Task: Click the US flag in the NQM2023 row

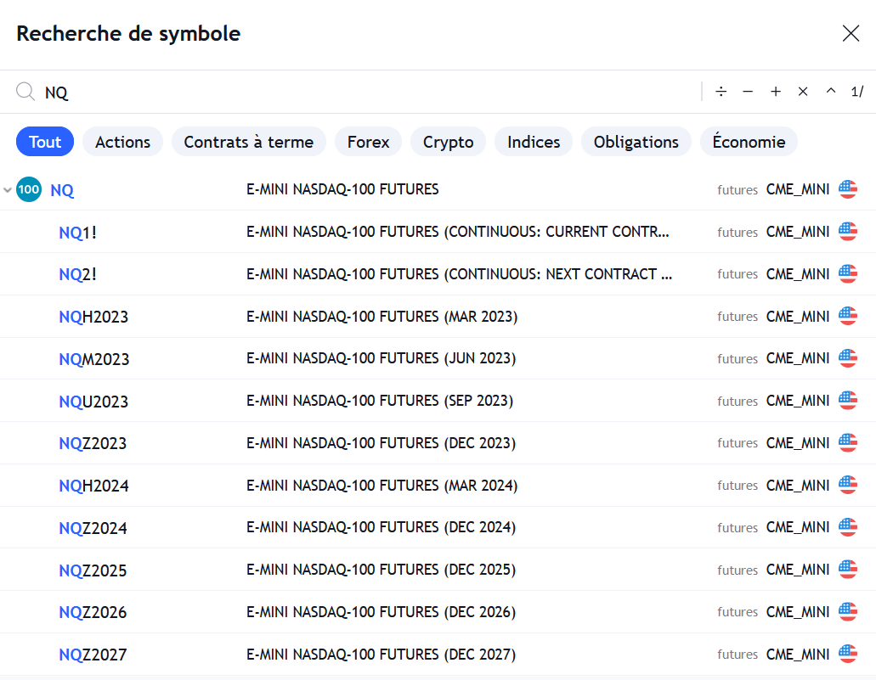Action: pos(847,358)
